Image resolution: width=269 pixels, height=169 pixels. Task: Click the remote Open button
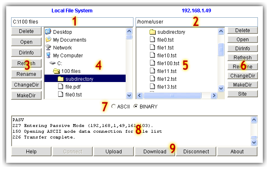(x=243, y=40)
